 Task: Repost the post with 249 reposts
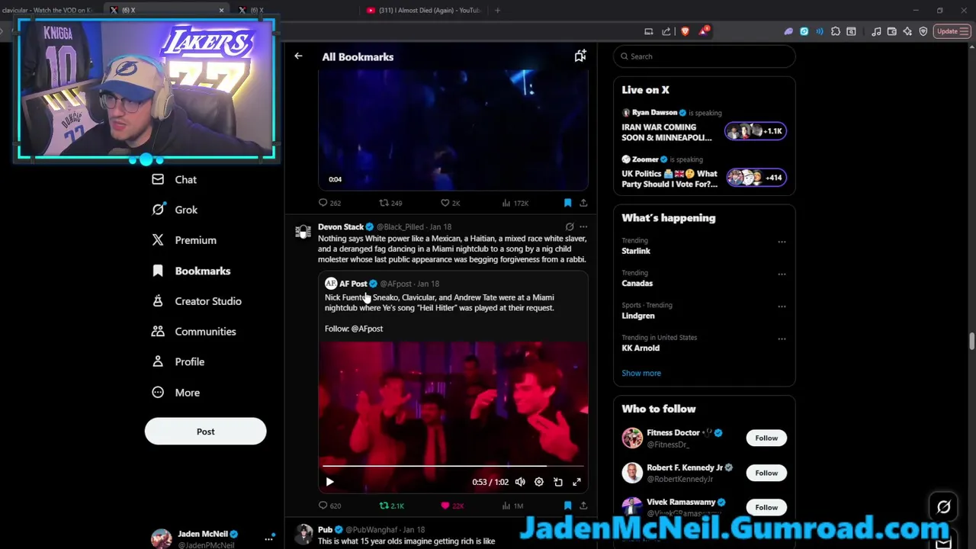click(x=390, y=203)
